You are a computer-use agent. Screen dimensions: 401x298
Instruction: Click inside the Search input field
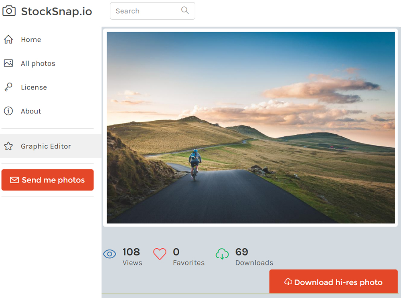144,10
